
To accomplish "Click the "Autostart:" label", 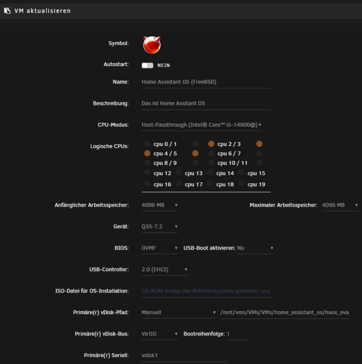I will point(116,64).
